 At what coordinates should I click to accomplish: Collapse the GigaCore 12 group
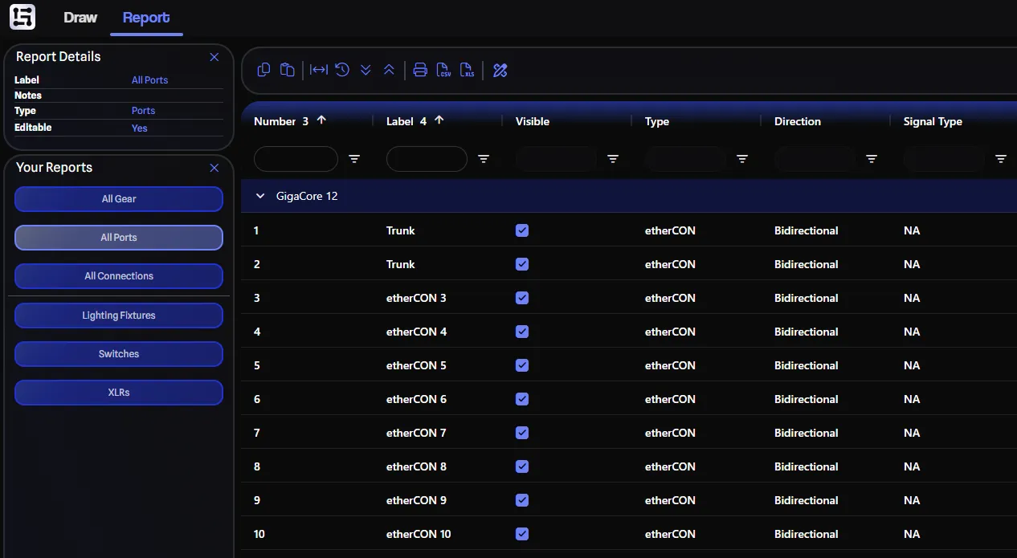[x=259, y=195]
